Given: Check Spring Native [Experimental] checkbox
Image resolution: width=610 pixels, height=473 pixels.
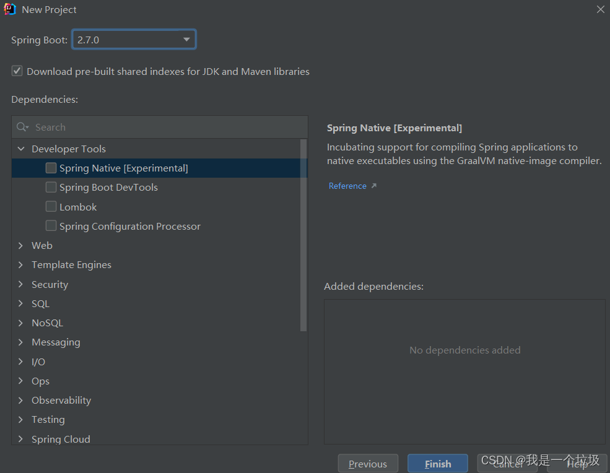Looking at the screenshot, I should coord(51,168).
